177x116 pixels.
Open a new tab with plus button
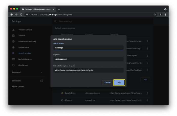click(59, 9)
